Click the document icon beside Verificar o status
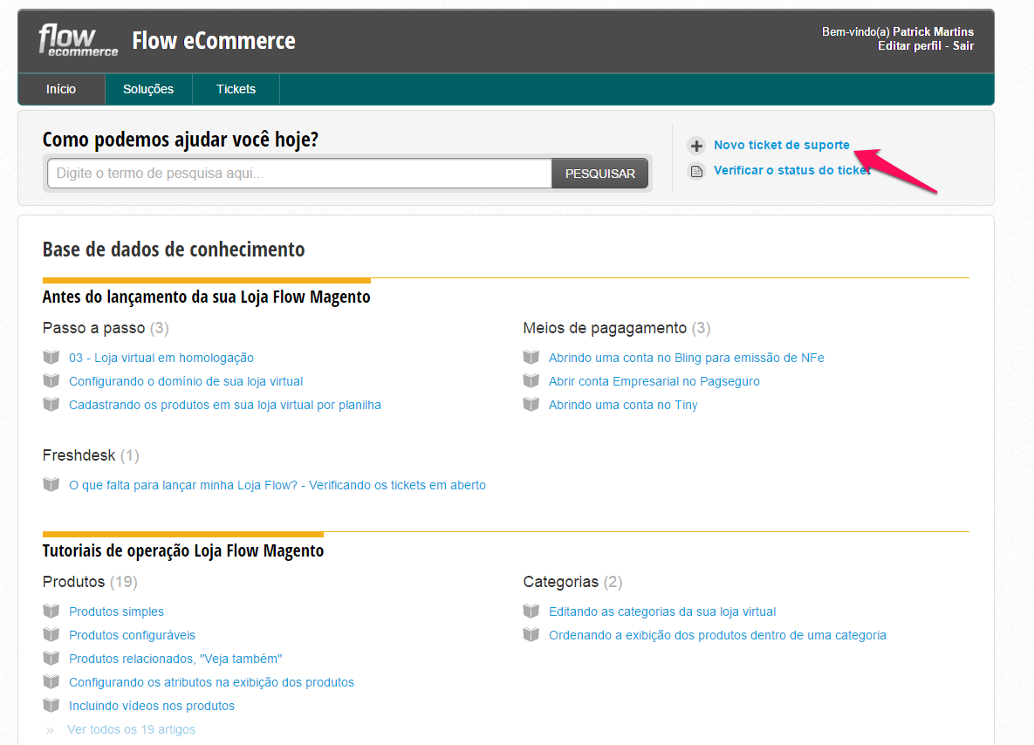This screenshot has width=1034, height=745. (x=696, y=171)
